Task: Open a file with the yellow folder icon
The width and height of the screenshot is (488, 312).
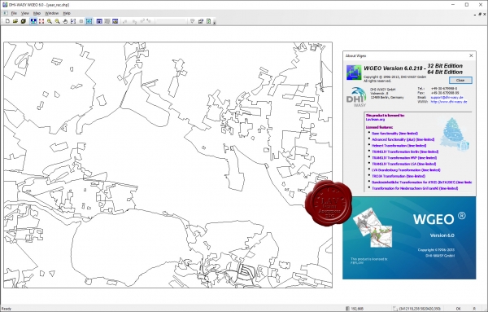Action: pyautogui.click(x=15, y=21)
